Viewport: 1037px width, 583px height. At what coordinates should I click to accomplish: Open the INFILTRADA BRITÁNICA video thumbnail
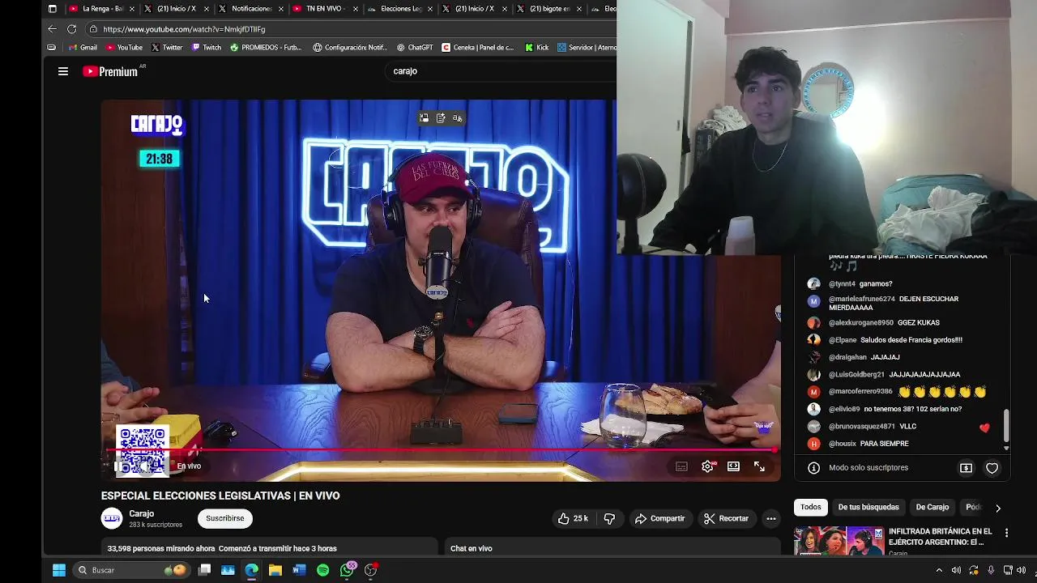coord(839,541)
